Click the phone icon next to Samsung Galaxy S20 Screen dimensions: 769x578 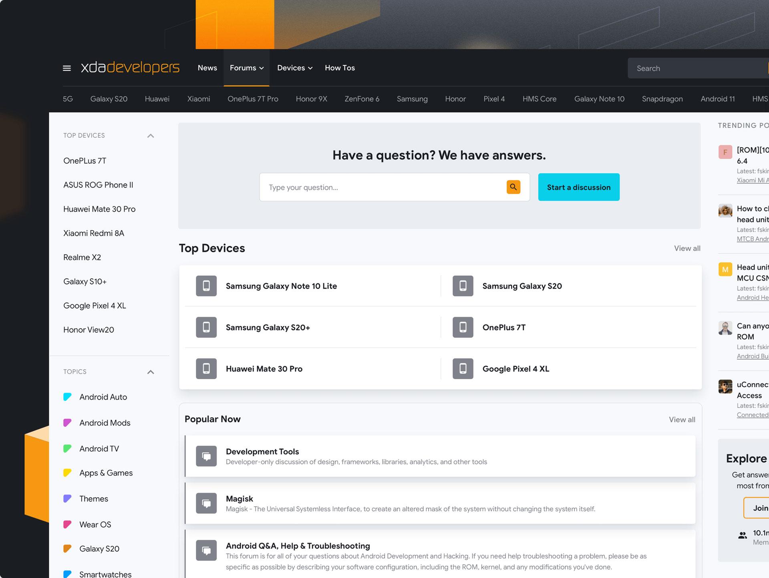[x=463, y=286]
